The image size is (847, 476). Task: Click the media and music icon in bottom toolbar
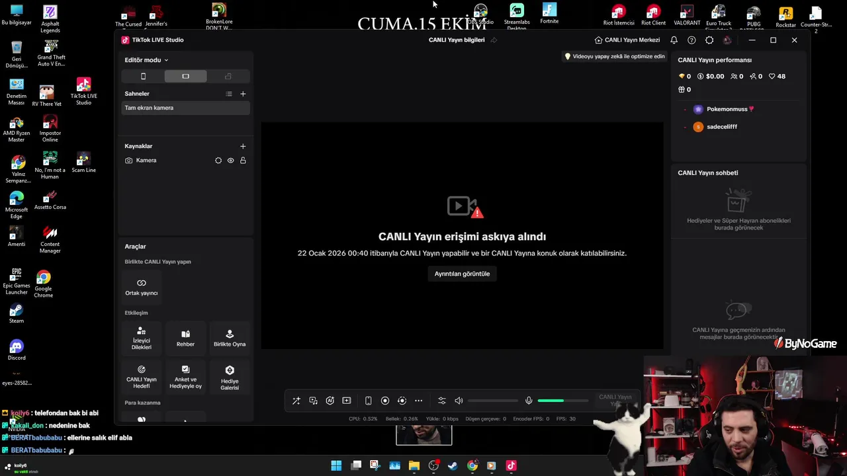313,401
